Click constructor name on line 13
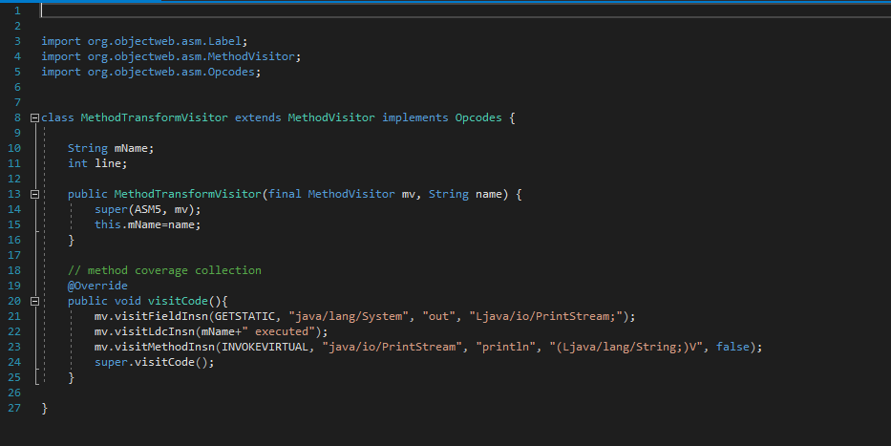 coord(187,194)
